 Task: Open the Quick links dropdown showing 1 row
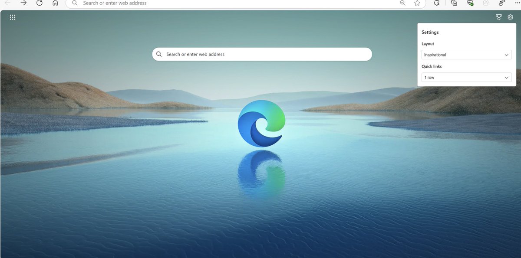point(467,77)
